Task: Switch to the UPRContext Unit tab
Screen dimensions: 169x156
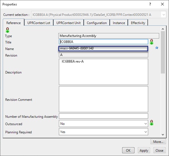Action: pos(68,23)
